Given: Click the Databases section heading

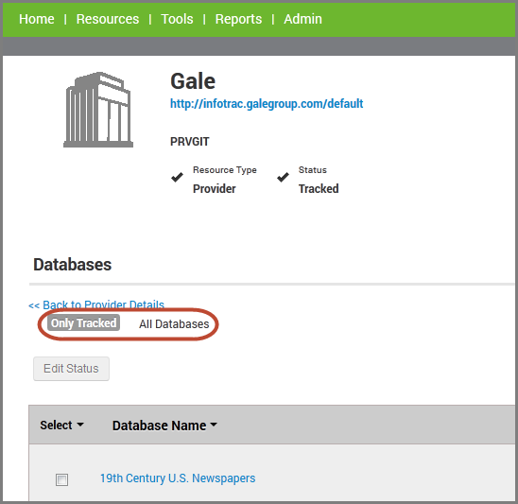Looking at the screenshot, I should (73, 265).
